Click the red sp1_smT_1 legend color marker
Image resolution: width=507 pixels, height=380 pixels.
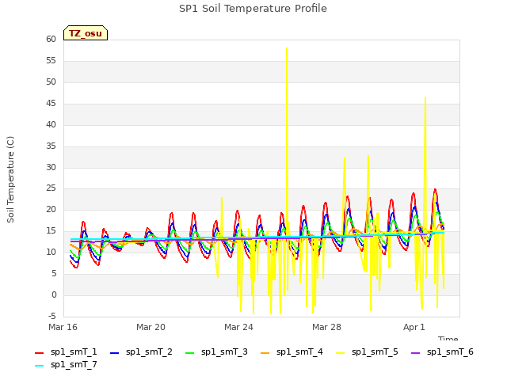pyautogui.click(x=39, y=353)
